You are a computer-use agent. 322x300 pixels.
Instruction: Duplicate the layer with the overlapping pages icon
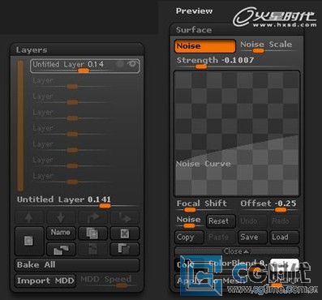[x=92, y=234]
